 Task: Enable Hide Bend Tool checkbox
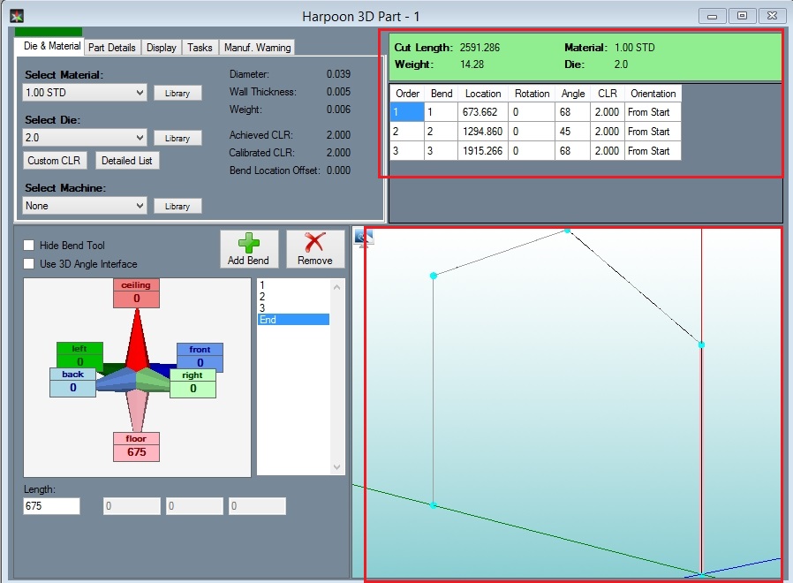pyautogui.click(x=29, y=246)
